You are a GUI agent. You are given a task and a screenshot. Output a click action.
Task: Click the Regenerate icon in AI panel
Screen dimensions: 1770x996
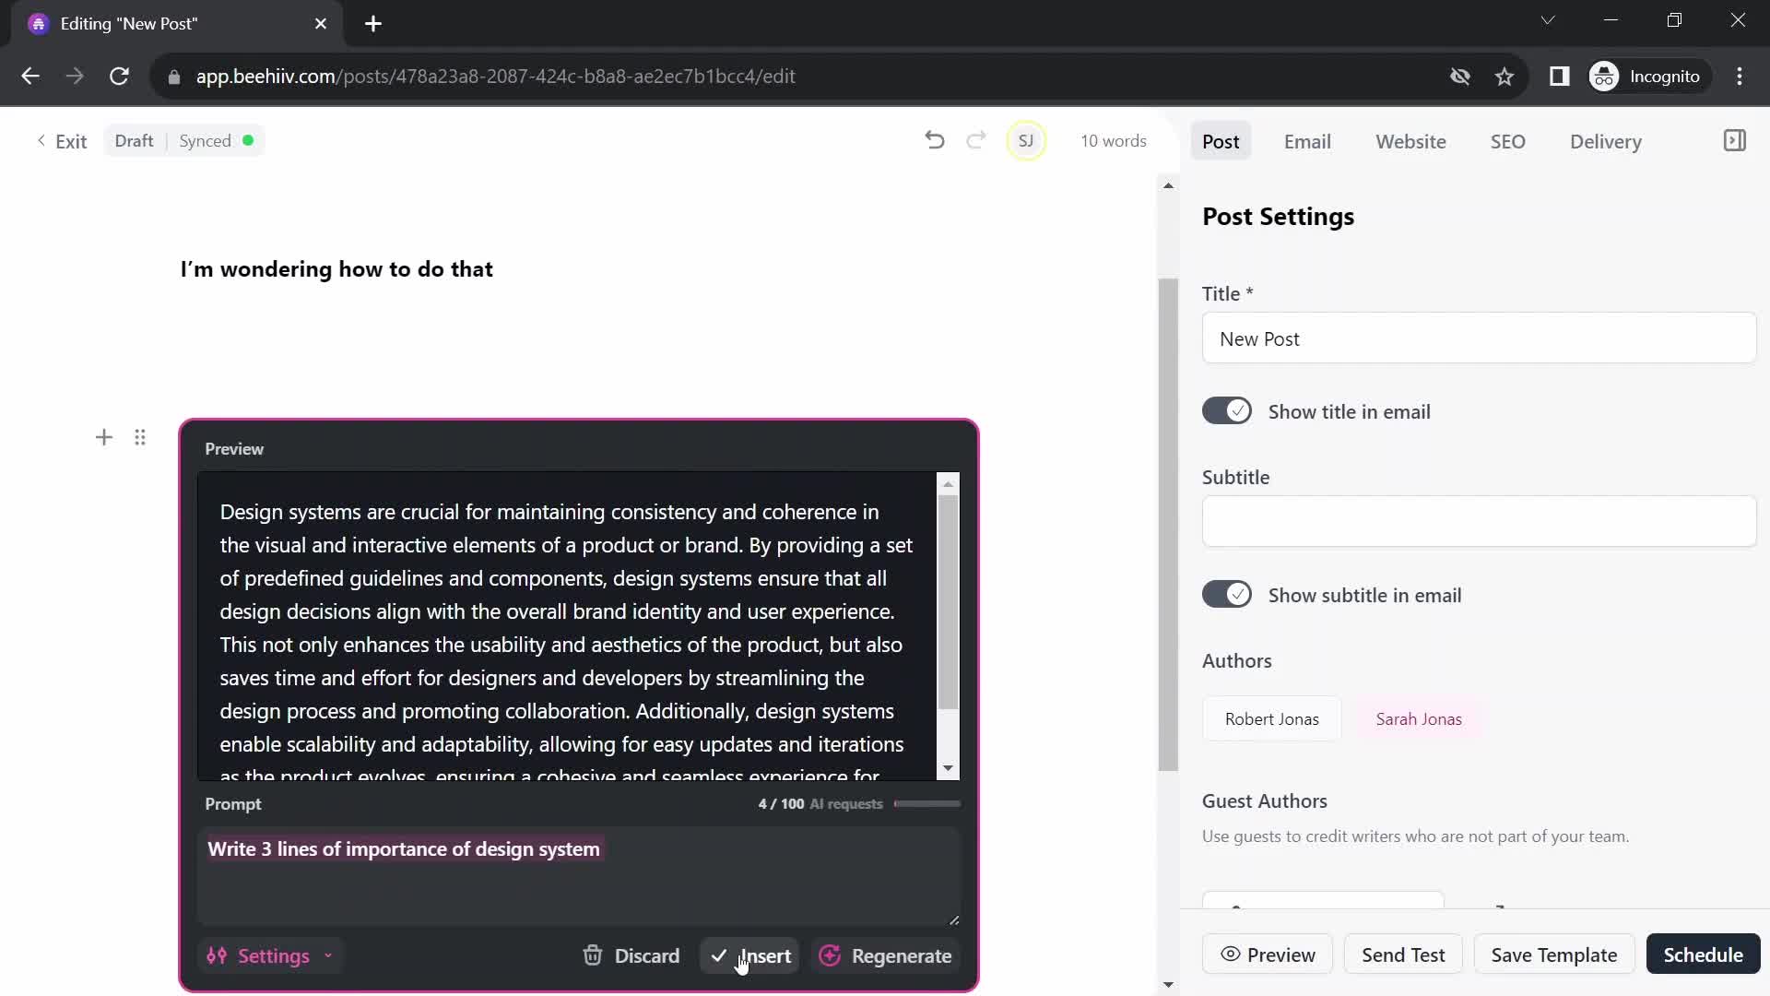pyautogui.click(x=831, y=955)
